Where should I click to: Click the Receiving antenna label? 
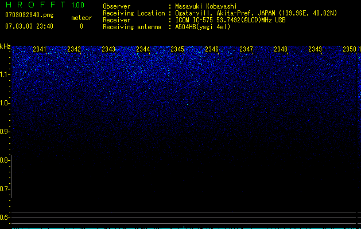coord(132,27)
